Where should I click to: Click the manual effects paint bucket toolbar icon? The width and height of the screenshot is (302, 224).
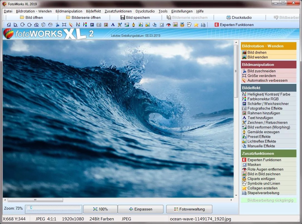[154, 25]
